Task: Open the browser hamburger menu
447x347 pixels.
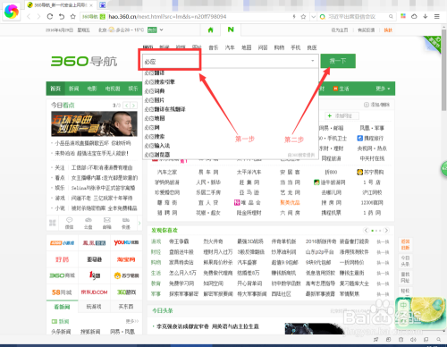Action: pyautogui.click(x=437, y=16)
